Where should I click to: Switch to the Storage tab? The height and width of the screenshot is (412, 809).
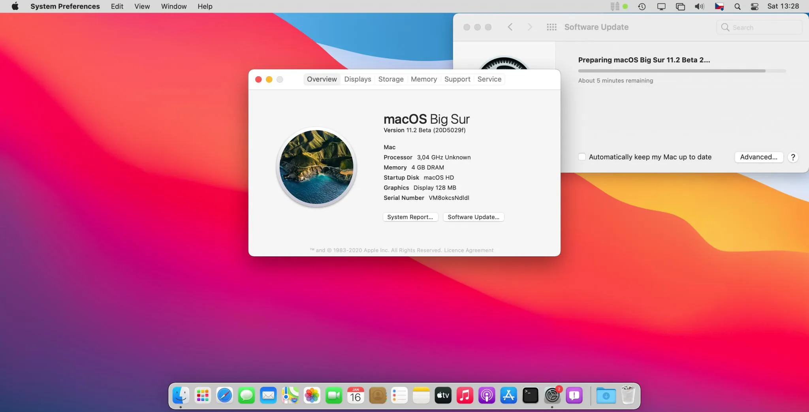point(391,79)
